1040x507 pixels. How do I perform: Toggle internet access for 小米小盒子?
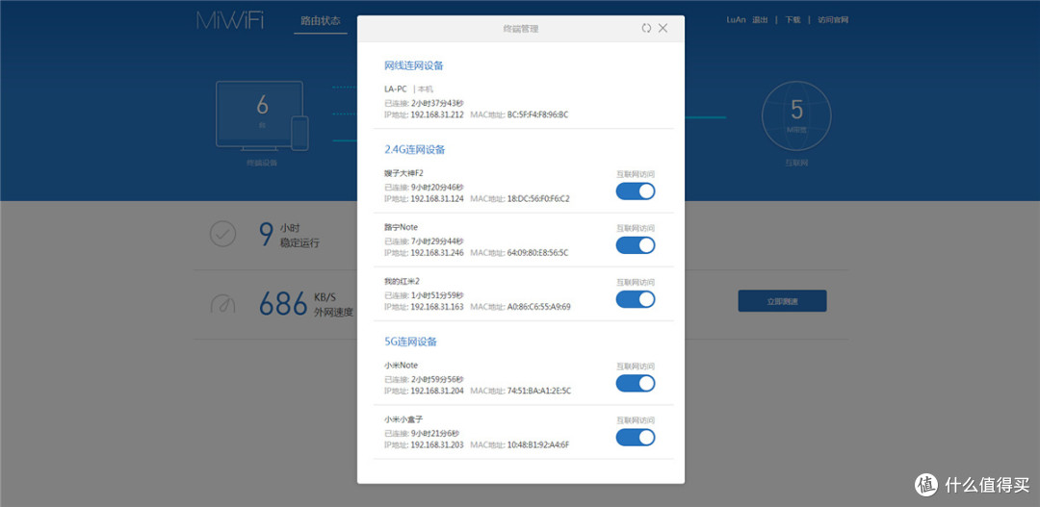click(x=636, y=438)
